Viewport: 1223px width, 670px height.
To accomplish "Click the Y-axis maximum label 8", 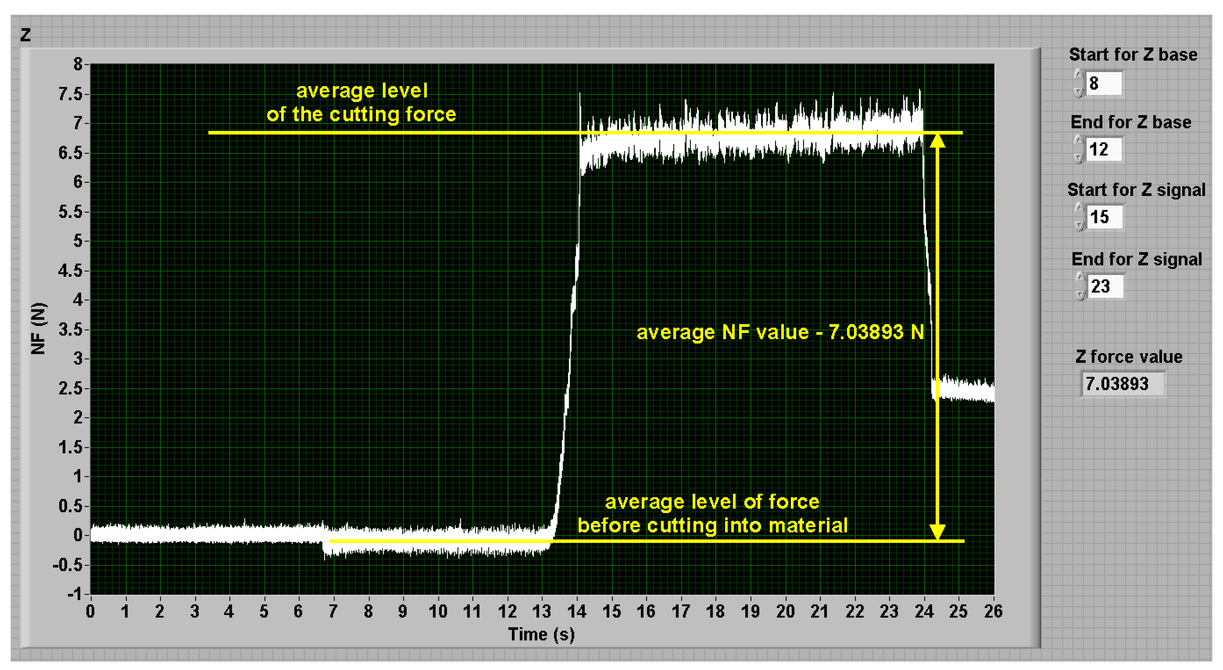I will [78, 64].
